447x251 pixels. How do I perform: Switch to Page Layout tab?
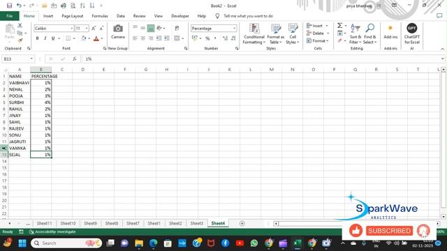[x=73, y=16]
